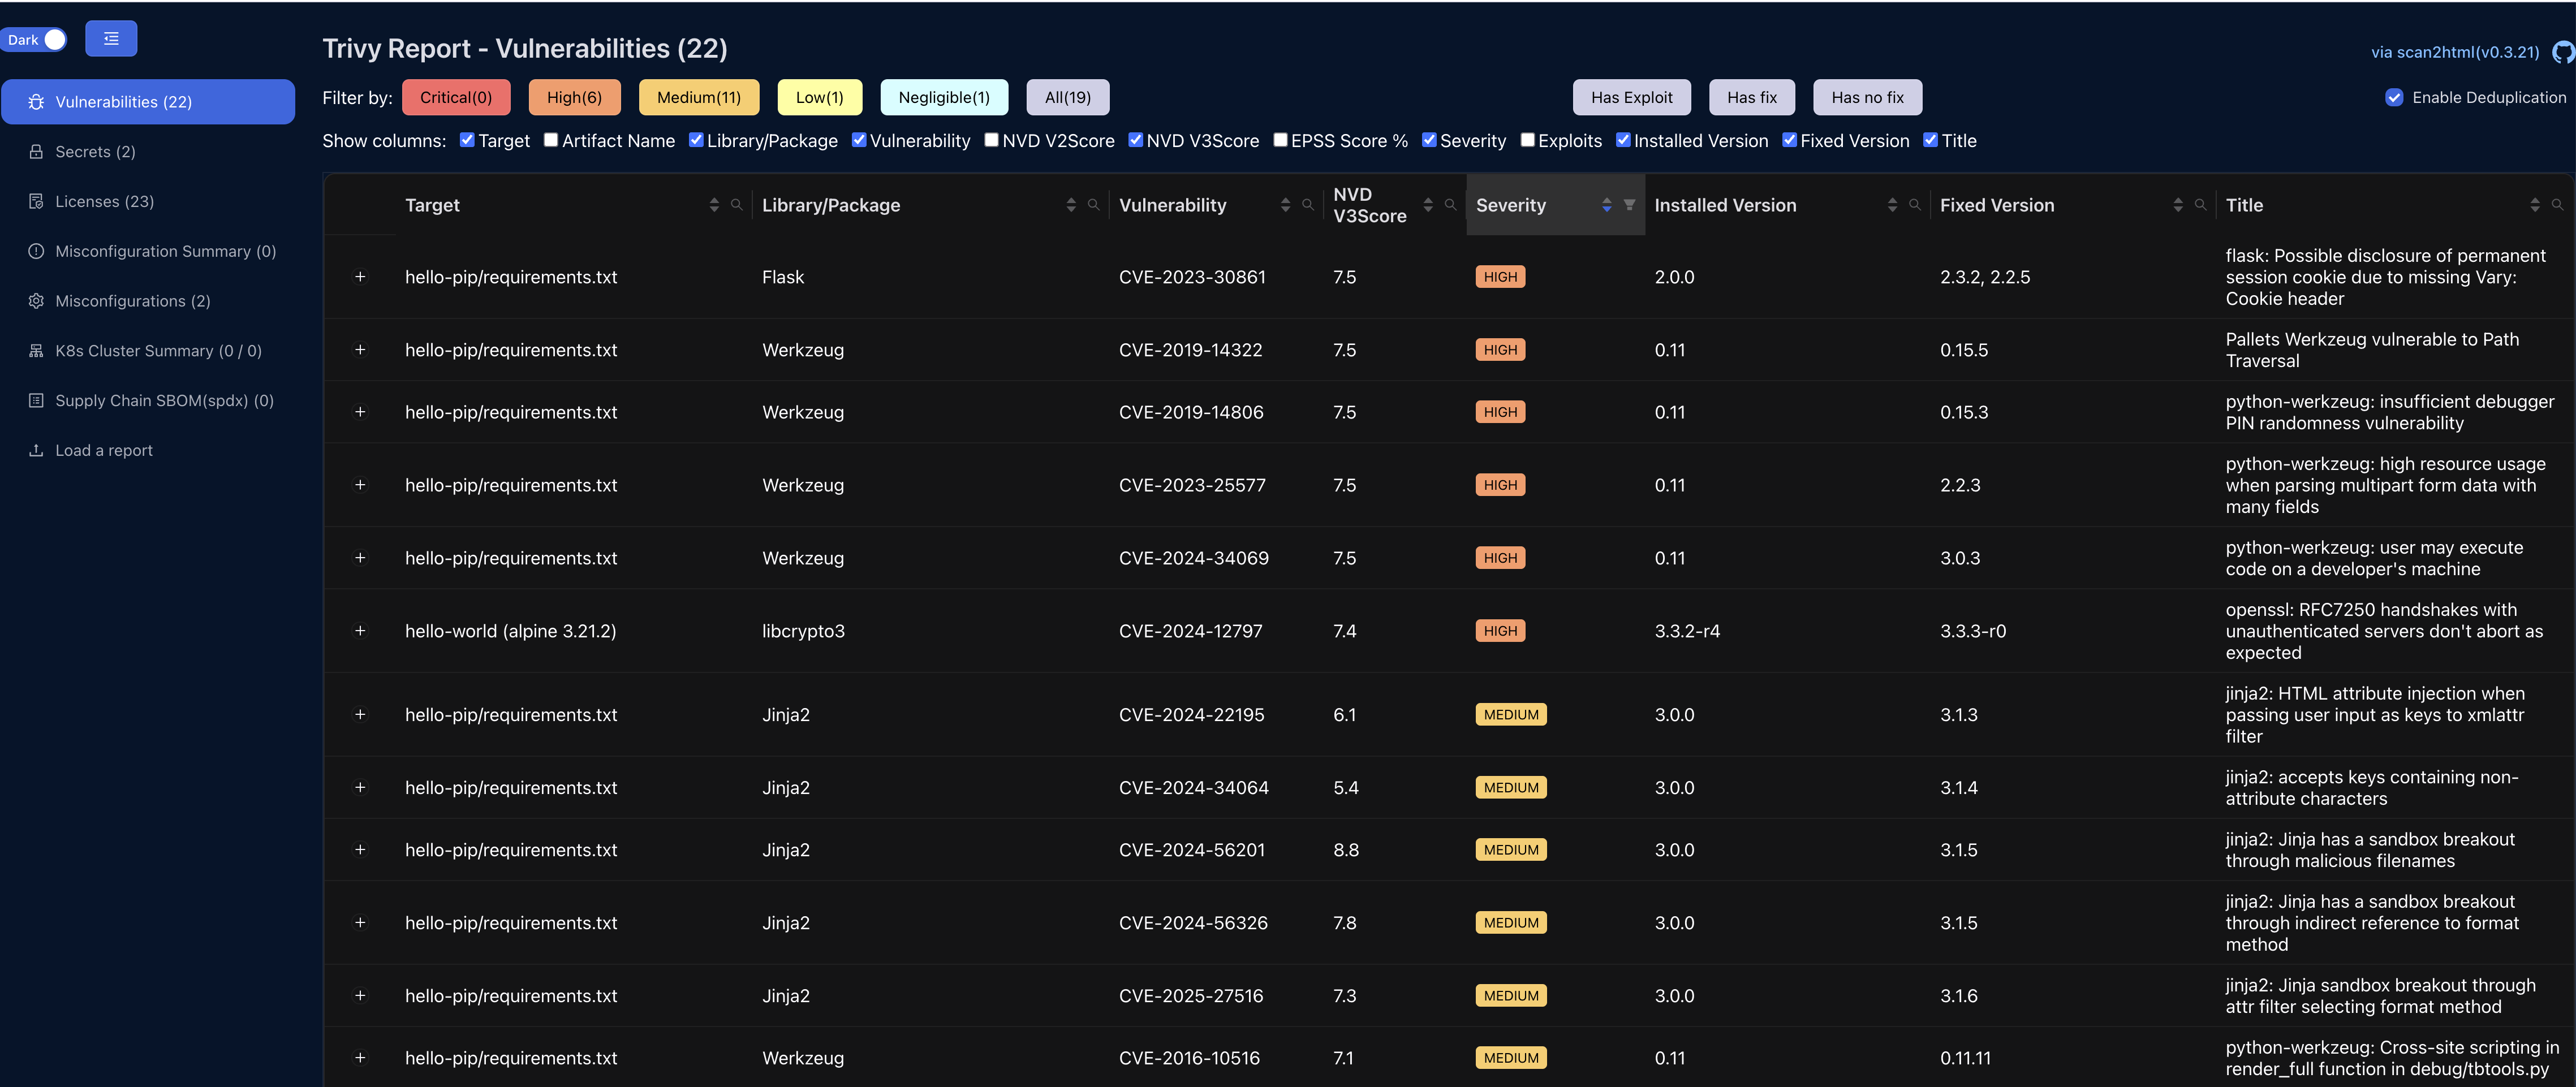Filter by orange High(6) chip

click(x=574, y=98)
